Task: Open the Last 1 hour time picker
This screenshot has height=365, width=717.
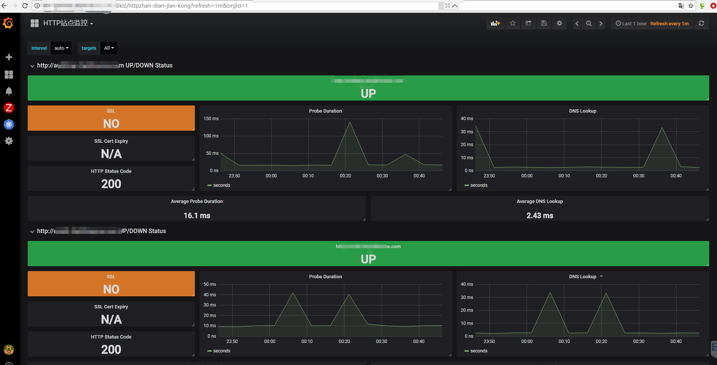Action: pyautogui.click(x=631, y=24)
